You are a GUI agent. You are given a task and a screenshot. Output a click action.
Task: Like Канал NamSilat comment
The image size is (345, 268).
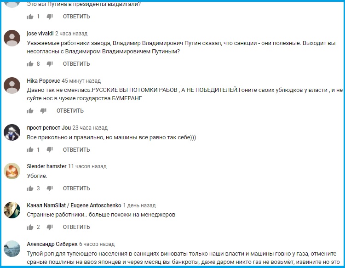tap(30, 227)
